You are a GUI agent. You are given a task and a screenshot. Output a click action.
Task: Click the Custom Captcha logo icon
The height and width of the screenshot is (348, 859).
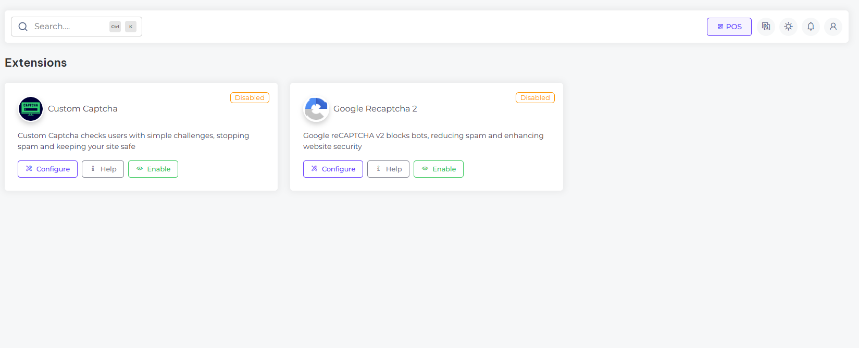[x=31, y=109]
